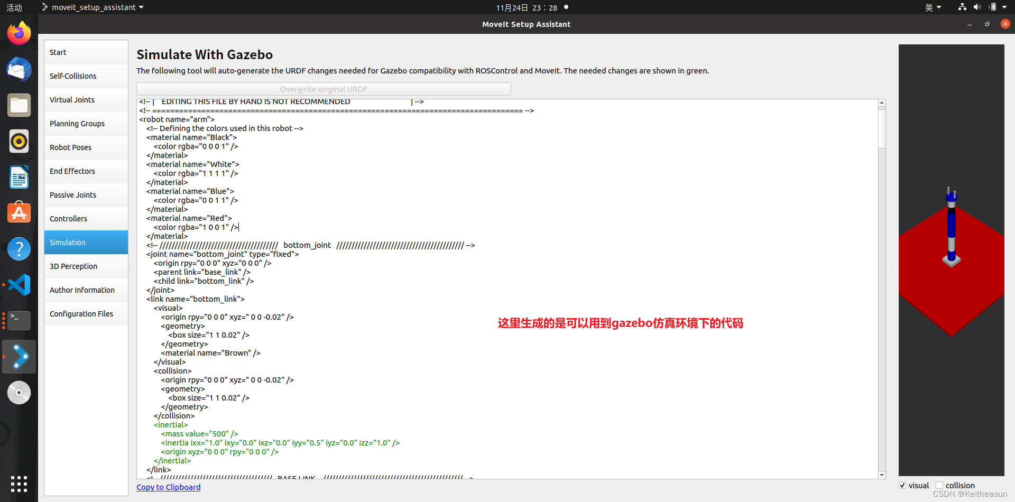Launch Thunderbird mail from the dock
This screenshot has width=1015, height=502.
(x=19, y=69)
